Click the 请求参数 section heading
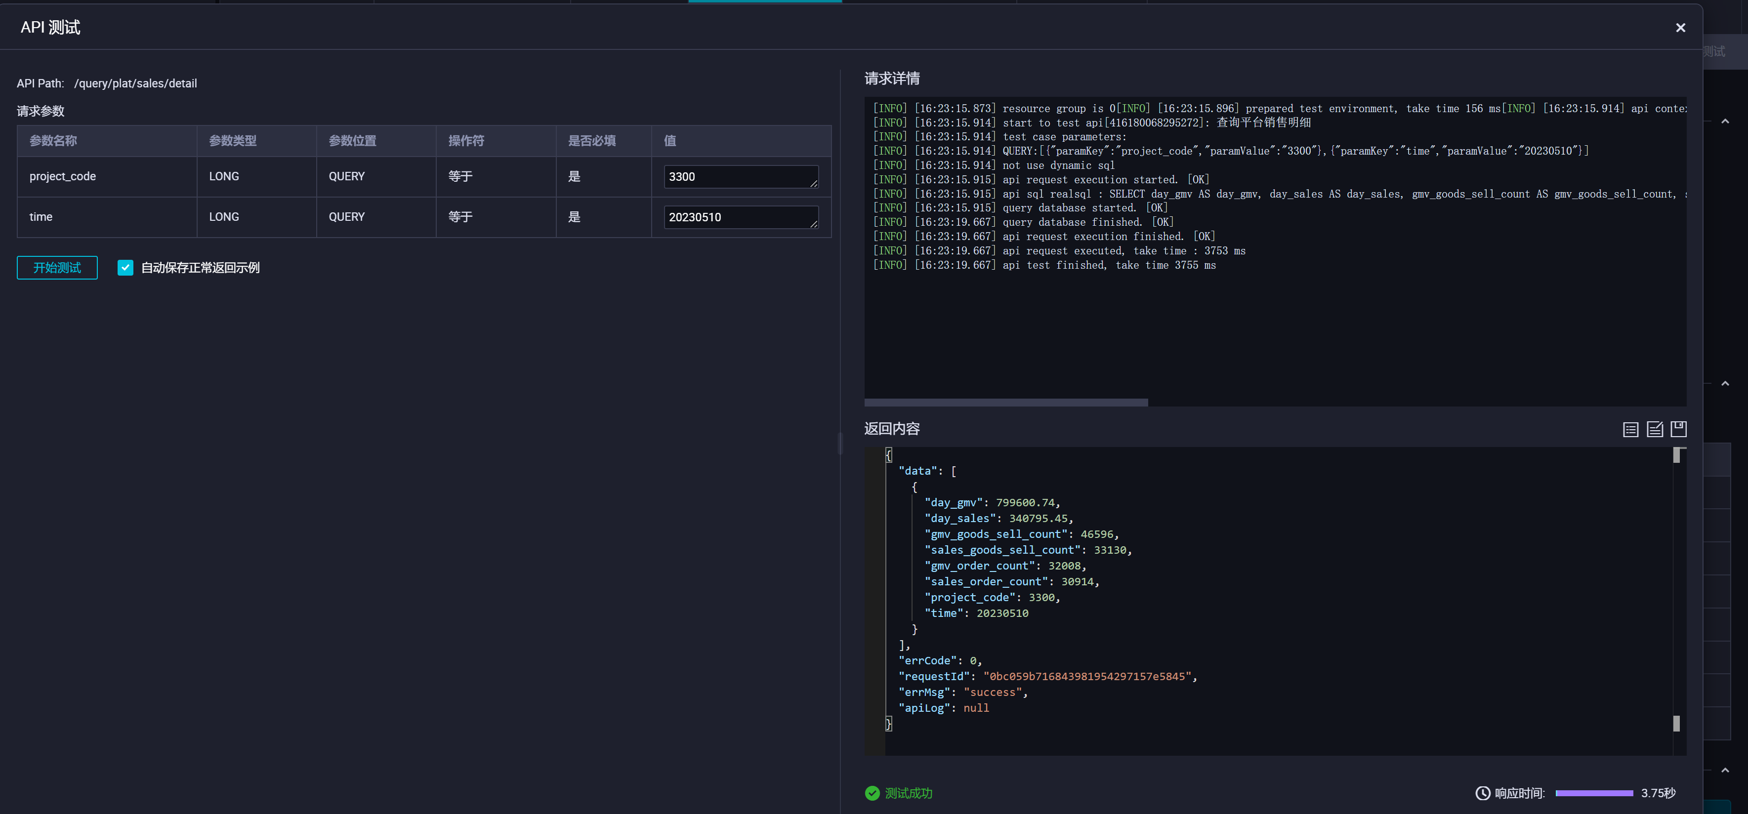The width and height of the screenshot is (1748, 814). click(41, 111)
